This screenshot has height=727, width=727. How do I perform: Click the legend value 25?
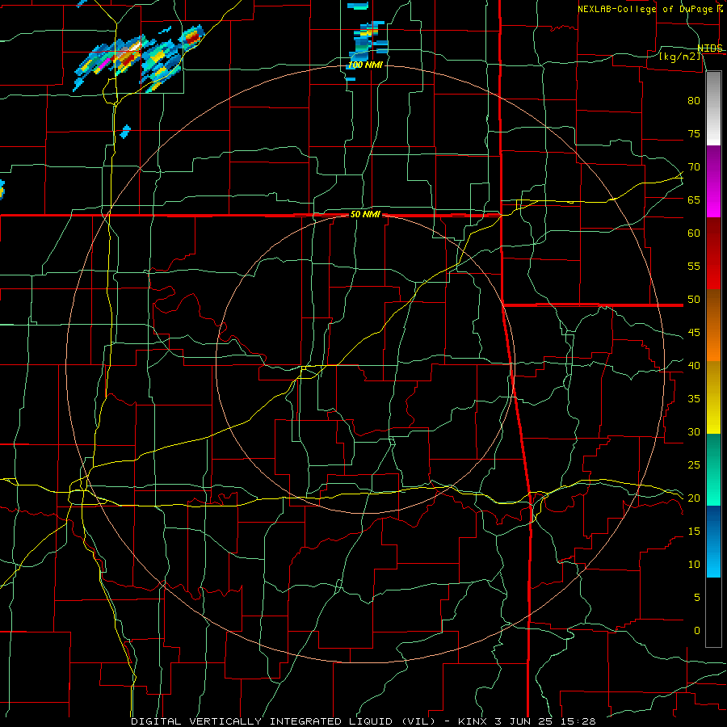tap(694, 465)
